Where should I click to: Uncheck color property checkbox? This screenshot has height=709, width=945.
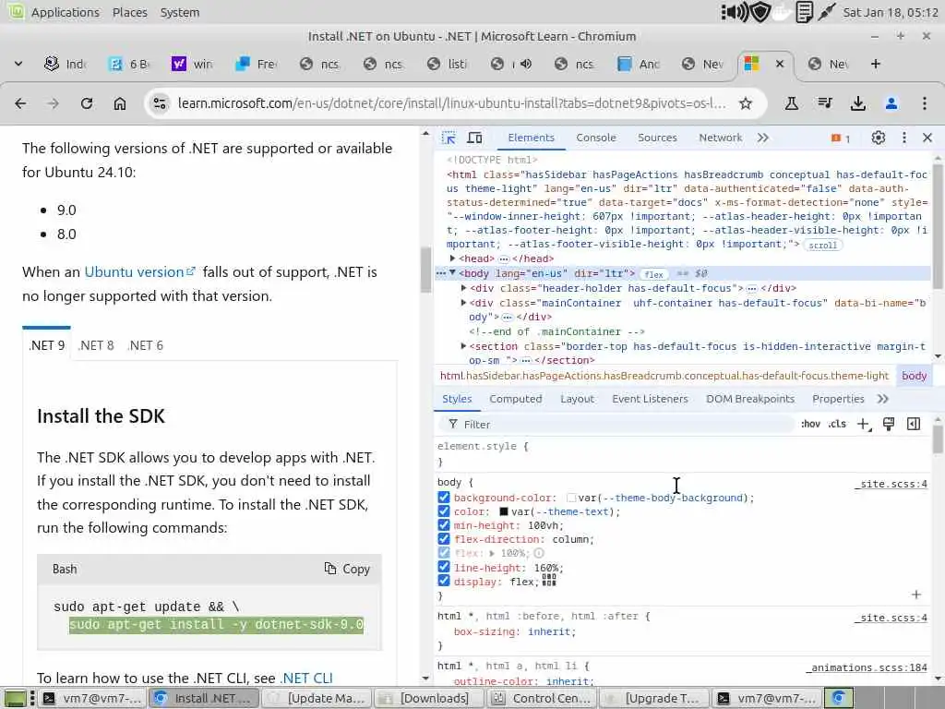pos(444,511)
